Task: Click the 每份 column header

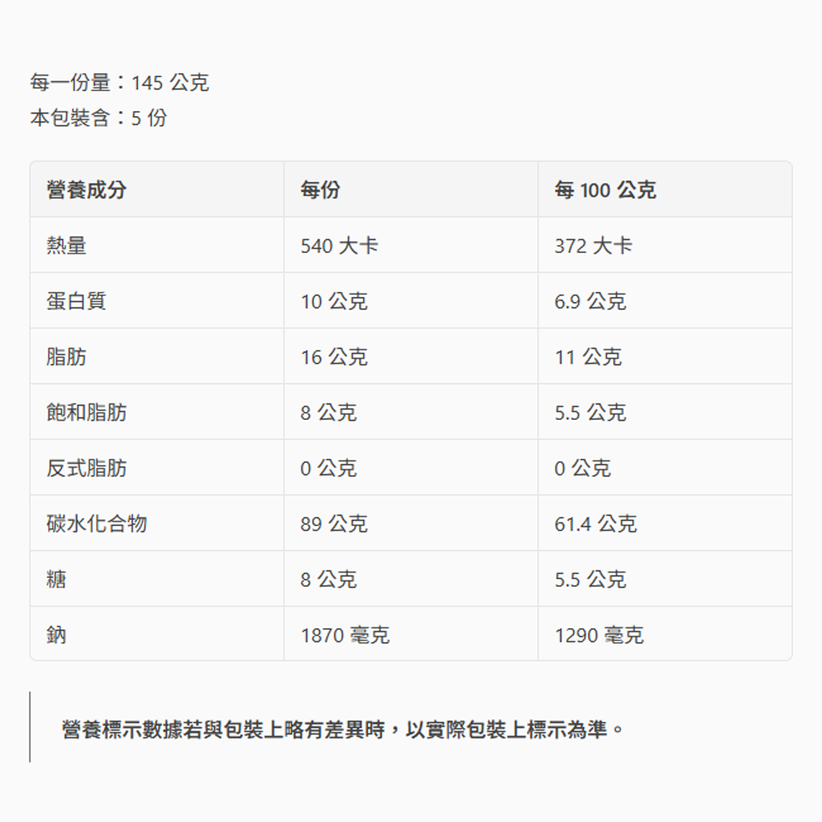Action: [x=320, y=190]
